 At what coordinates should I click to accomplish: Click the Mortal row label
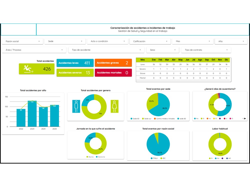coord(142,78)
